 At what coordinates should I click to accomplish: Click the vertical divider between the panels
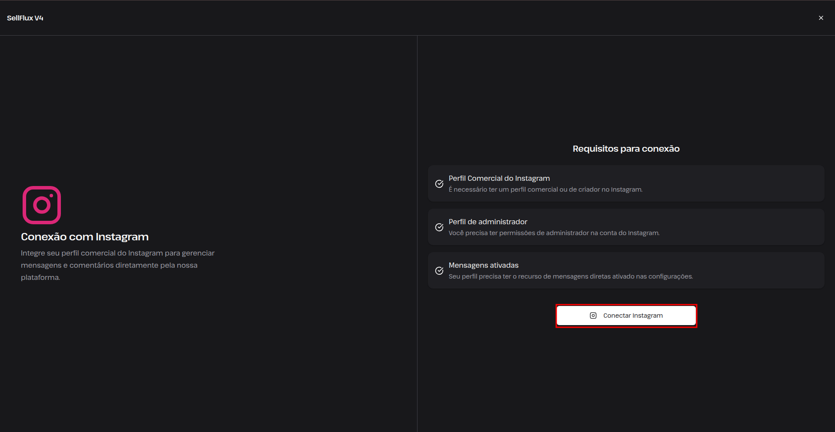(417, 234)
